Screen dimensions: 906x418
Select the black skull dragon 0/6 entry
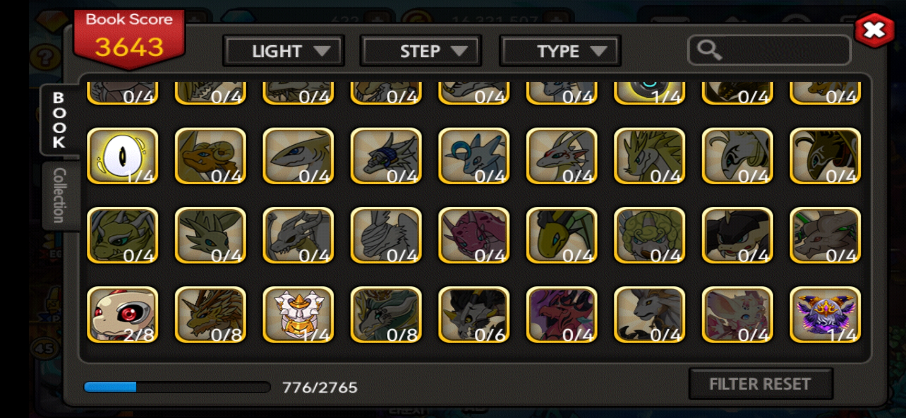click(x=474, y=315)
